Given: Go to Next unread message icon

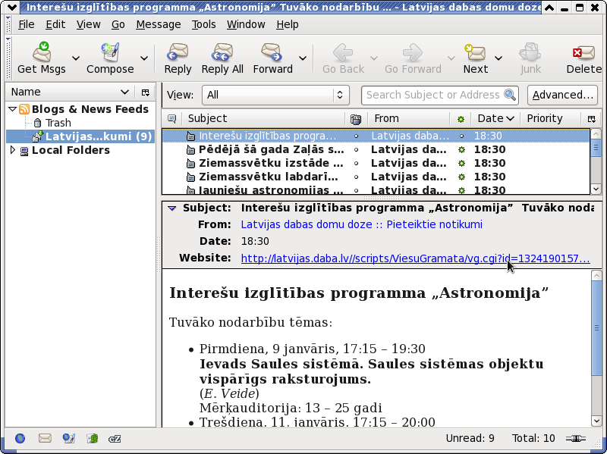Looking at the screenshot, I should [x=475, y=52].
